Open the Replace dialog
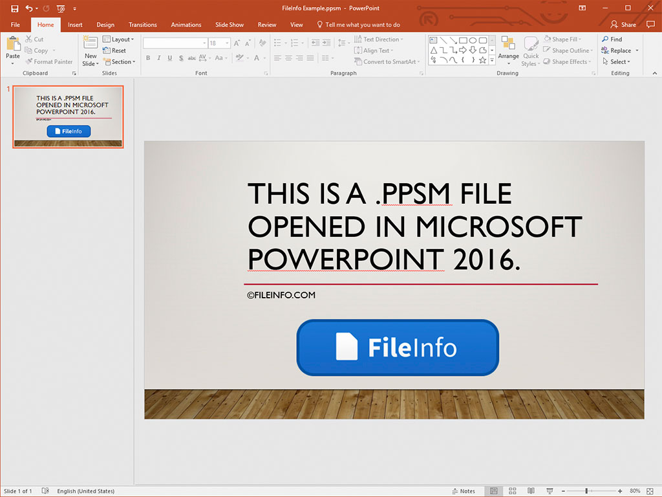 coord(616,50)
